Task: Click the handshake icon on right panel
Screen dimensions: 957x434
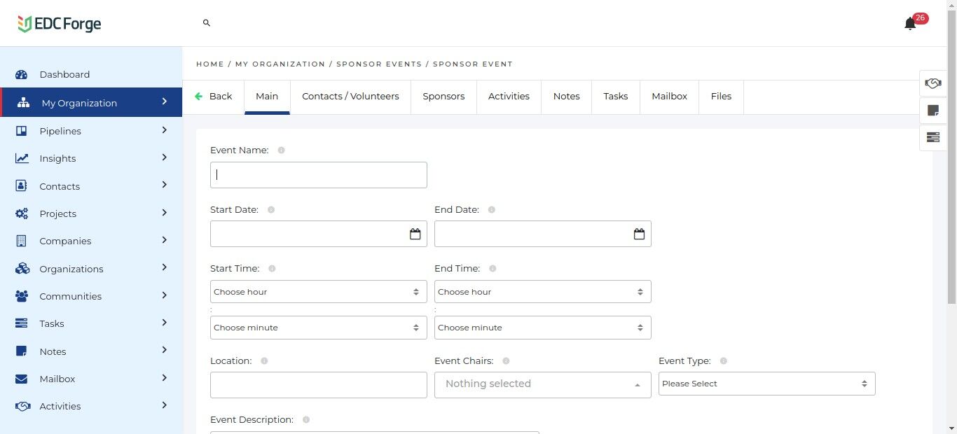Action: (x=932, y=83)
